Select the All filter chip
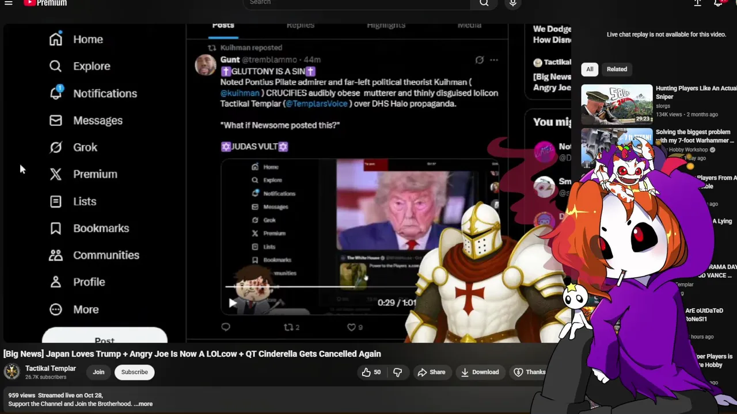Image resolution: width=737 pixels, height=414 pixels. pyautogui.click(x=590, y=69)
